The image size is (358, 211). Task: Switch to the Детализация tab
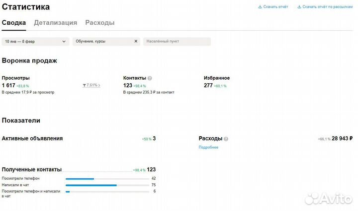pos(55,23)
